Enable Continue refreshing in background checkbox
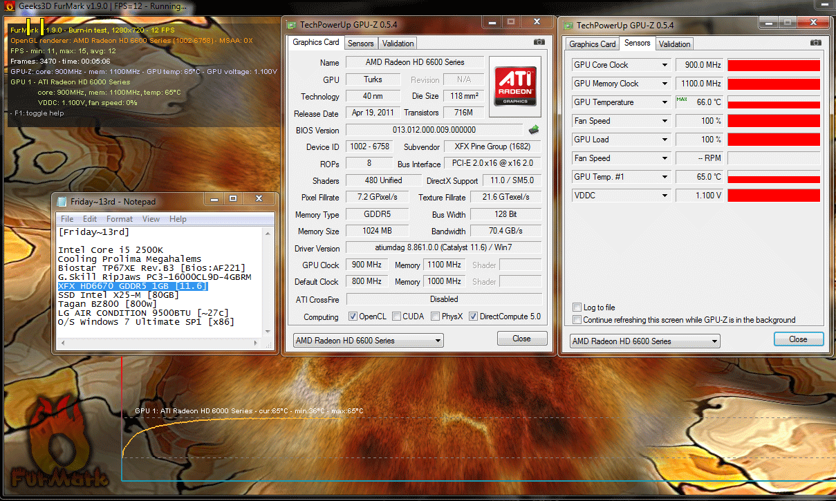Screen dimensions: 836x501 577,320
